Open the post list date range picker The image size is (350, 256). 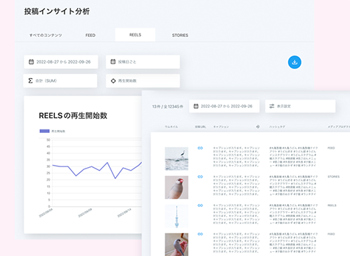tap(225, 106)
